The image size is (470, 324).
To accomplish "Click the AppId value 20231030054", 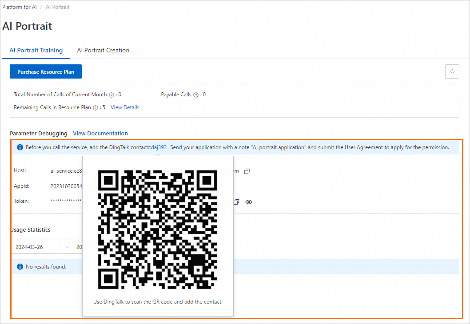I will coord(66,186).
